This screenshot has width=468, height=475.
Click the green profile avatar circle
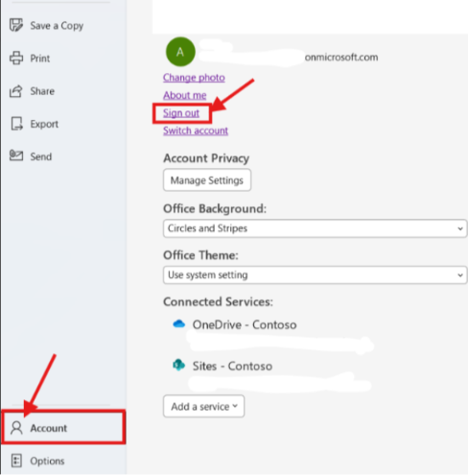[x=180, y=52]
